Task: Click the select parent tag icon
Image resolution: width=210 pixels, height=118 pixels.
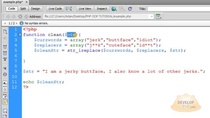Action: click(5, 68)
